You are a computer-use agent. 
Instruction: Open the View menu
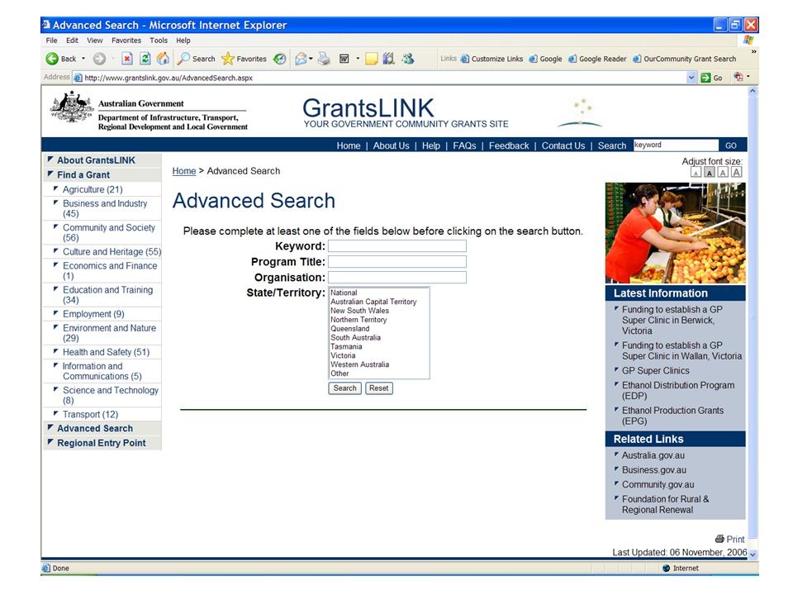(94, 40)
